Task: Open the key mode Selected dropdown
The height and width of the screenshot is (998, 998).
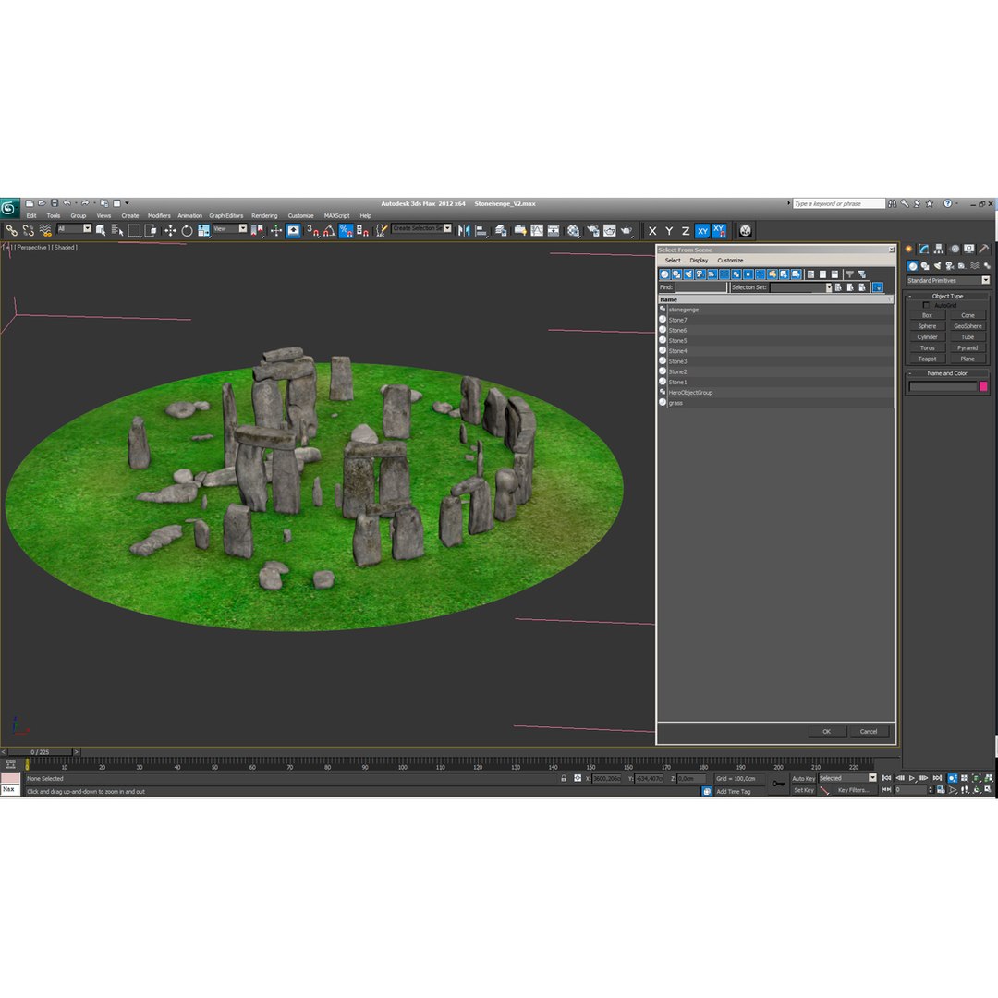Action: [847, 778]
